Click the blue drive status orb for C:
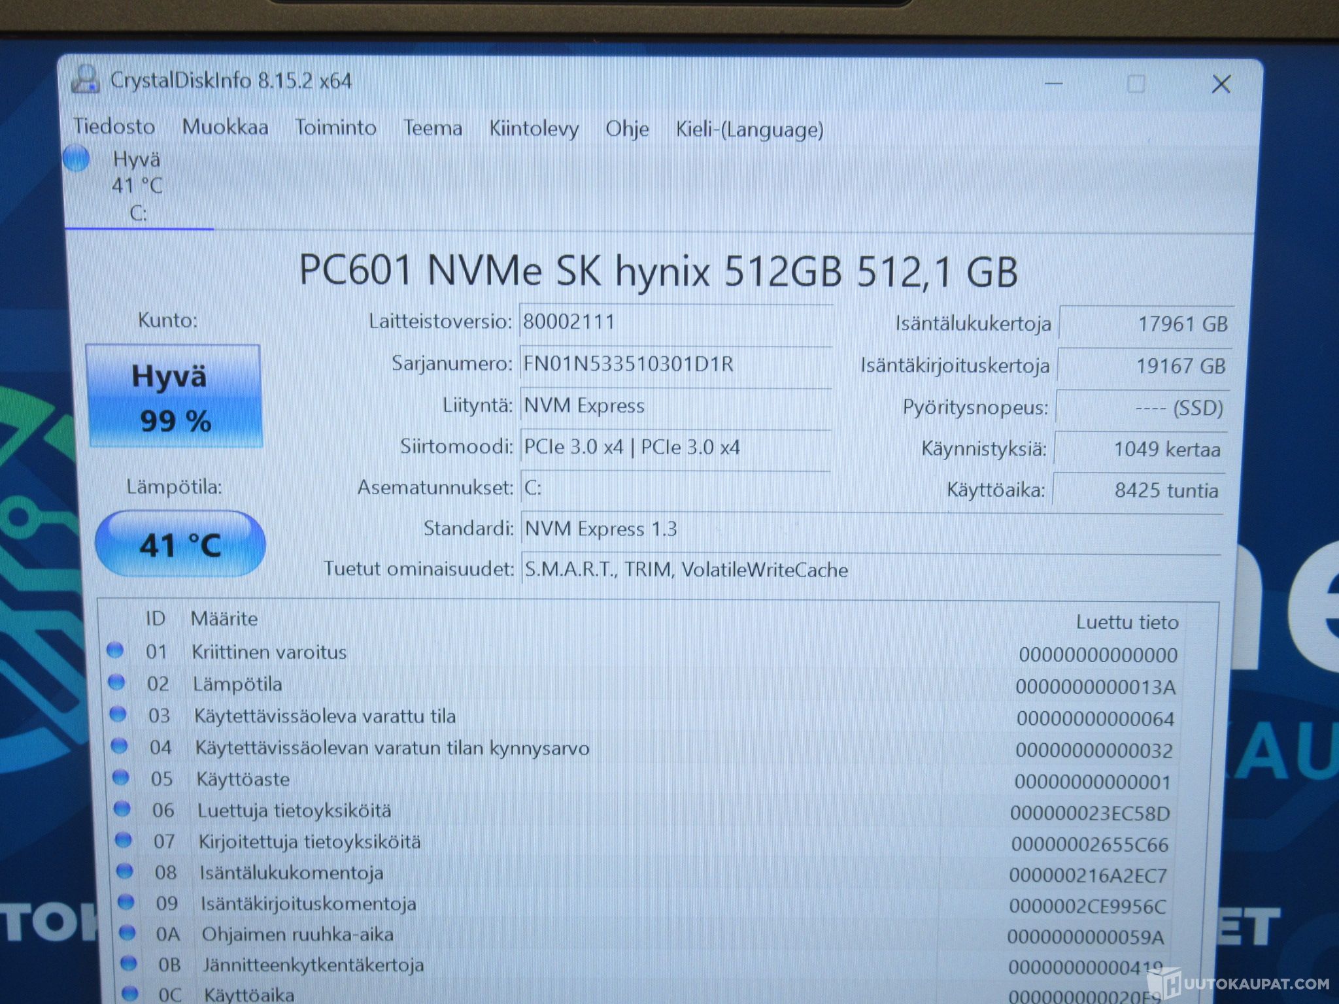Image resolution: width=1339 pixels, height=1004 pixels. [77, 159]
